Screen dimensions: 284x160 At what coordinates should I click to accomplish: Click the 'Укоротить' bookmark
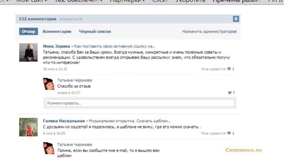(190, 1)
